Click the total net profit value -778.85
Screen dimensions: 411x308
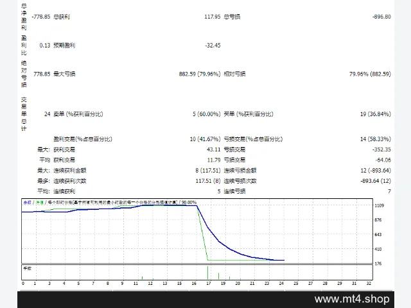point(41,17)
